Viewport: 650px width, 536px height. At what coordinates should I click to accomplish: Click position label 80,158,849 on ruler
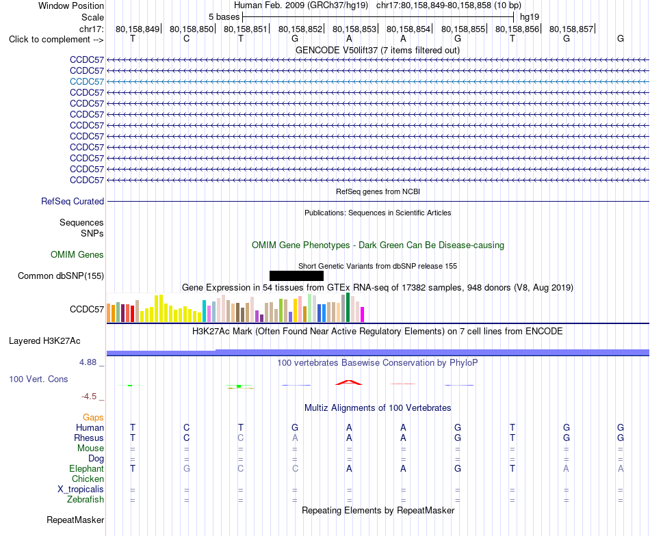(x=138, y=29)
